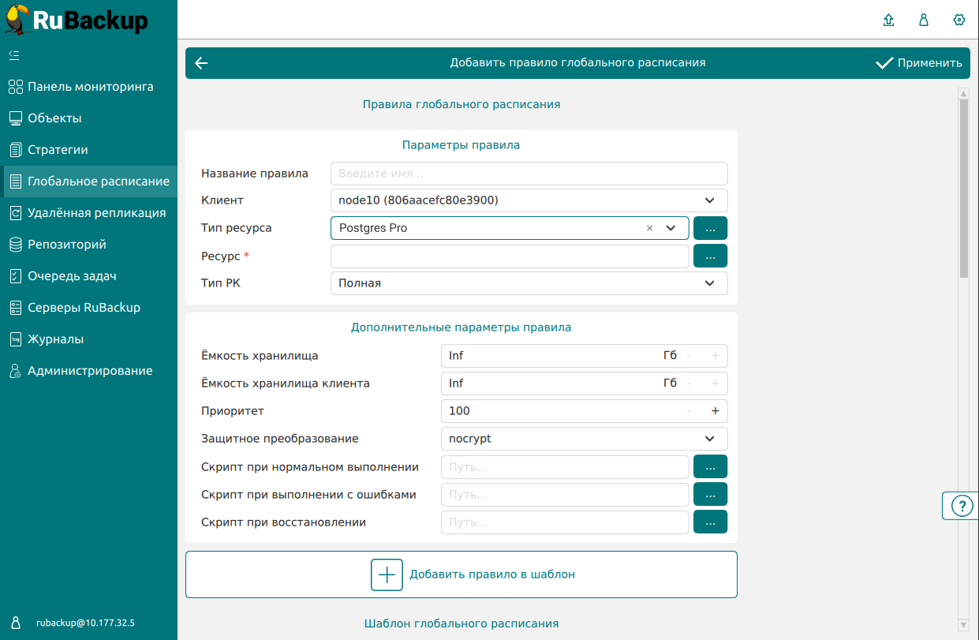The height and width of the screenshot is (640, 979).
Task: Decrease Приоритет with the minus stepper
Action: click(689, 411)
